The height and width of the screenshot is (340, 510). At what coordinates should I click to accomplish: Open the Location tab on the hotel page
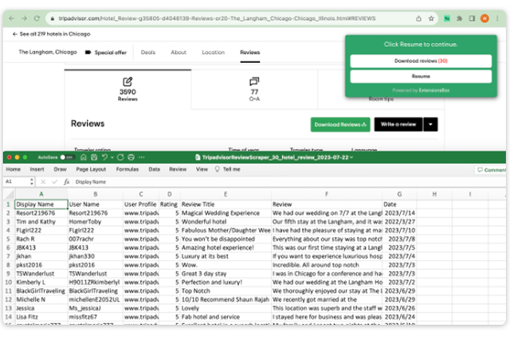pyautogui.click(x=213, y=53)
